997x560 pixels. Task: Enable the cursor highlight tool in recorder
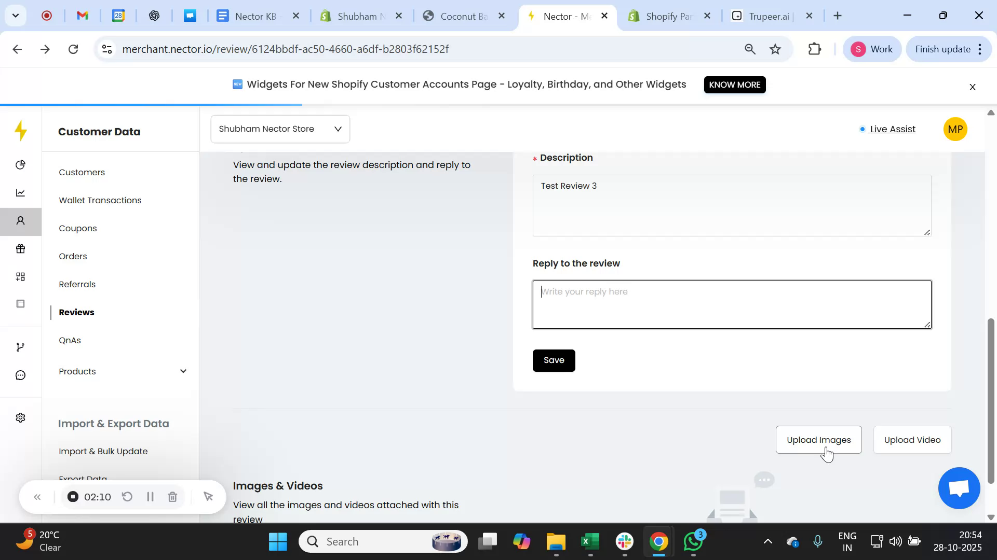tap(209, 496)
